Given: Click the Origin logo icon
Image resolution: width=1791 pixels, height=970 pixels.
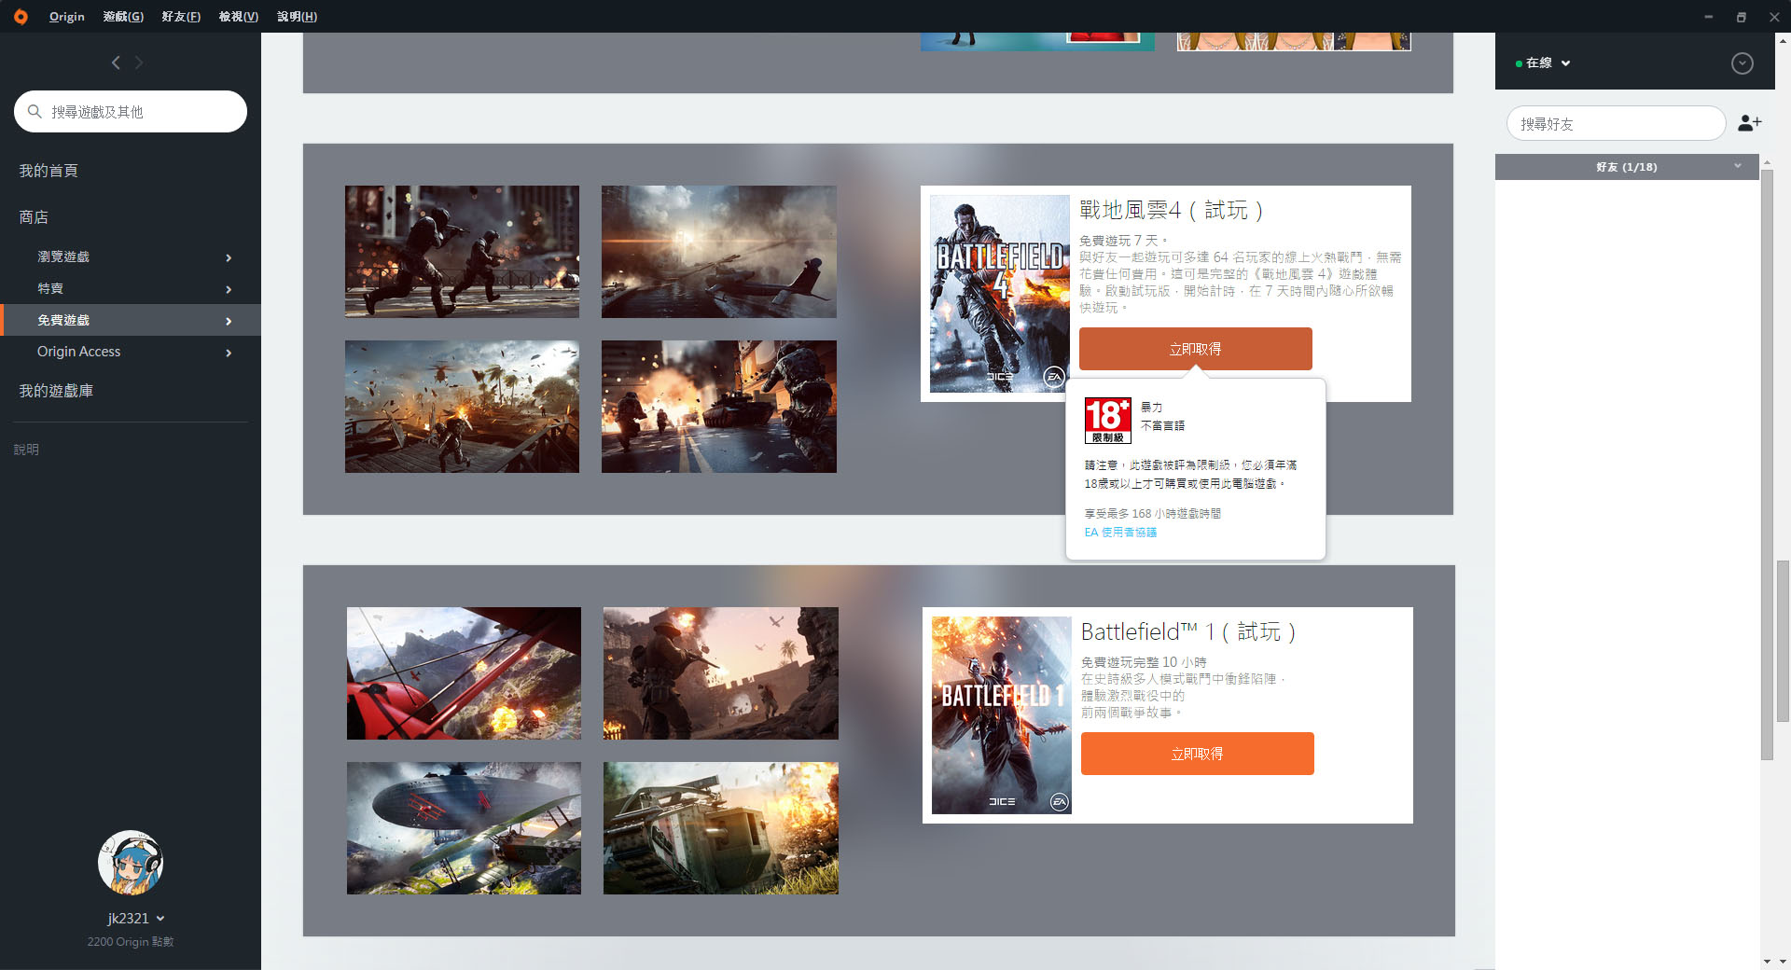Looking at the screenshot, I should 21,16.
